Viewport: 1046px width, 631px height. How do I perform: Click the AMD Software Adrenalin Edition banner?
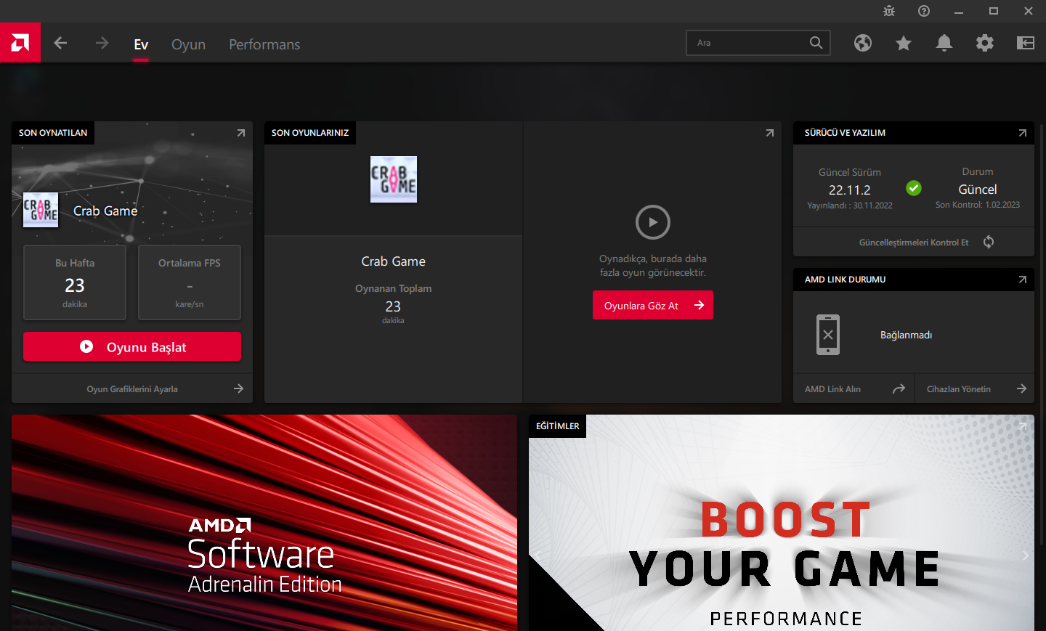point(264,523)
